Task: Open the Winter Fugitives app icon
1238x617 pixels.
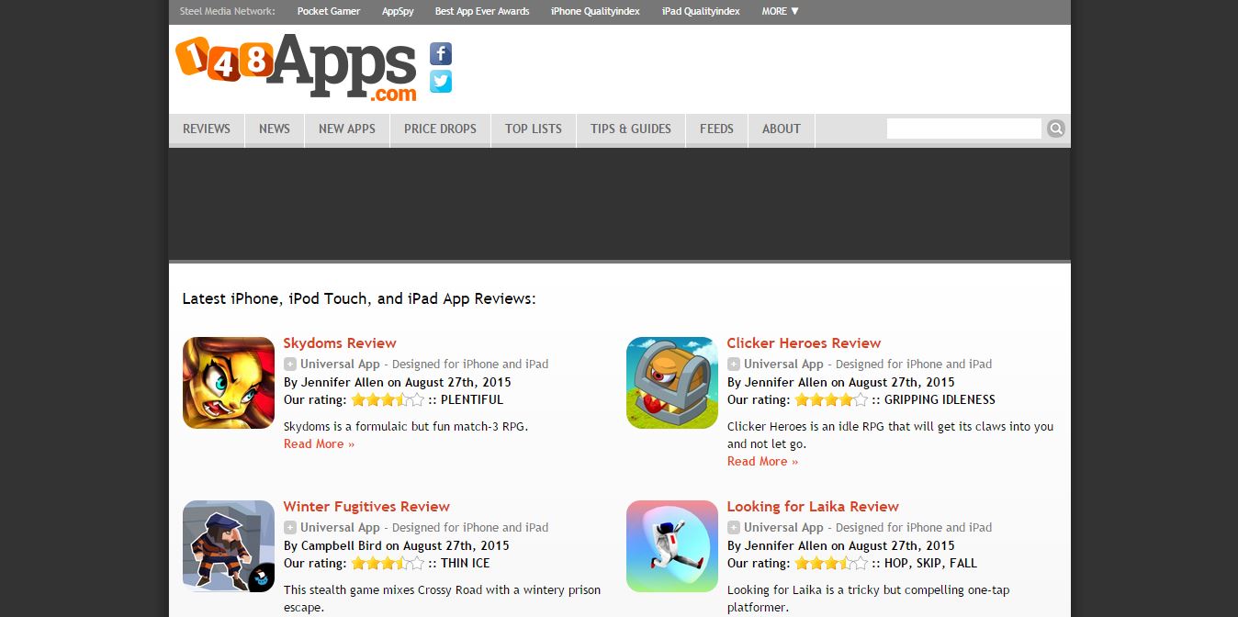Action: (x=229, y=546)
